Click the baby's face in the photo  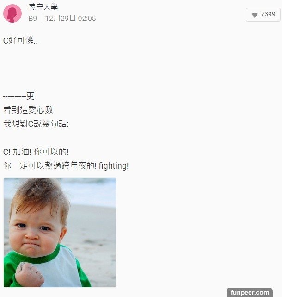(36, 231)
